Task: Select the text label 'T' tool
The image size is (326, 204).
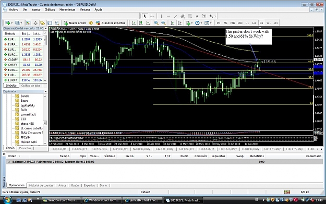Action: (204, 16)
